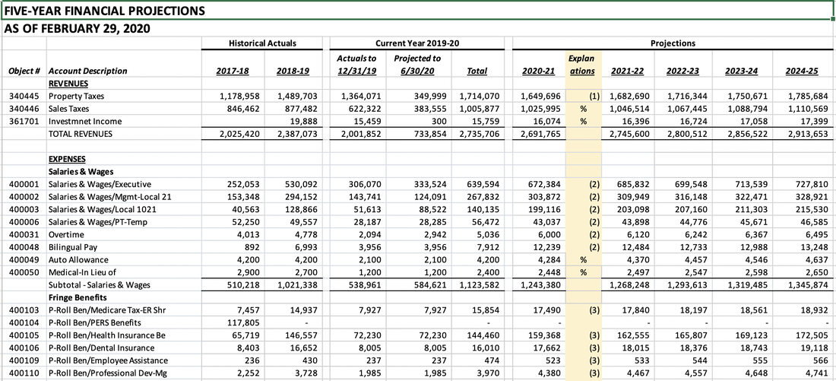Select object number 340445
The width and height of the screenshot is (836, 381).
tap(24, 97)
